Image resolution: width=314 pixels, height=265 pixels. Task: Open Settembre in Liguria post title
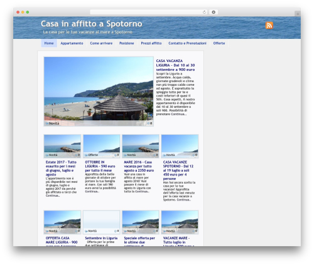[x=101, y=238]
